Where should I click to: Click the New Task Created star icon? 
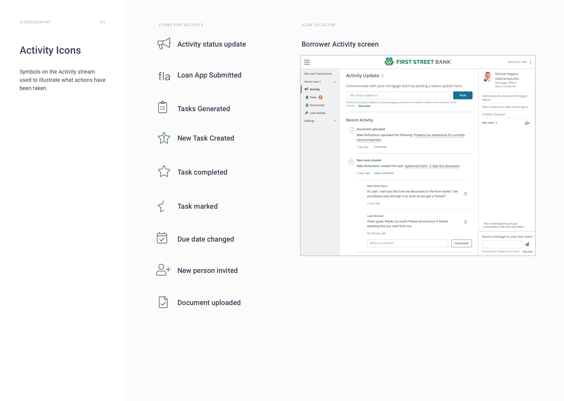[x=164, y=138]
